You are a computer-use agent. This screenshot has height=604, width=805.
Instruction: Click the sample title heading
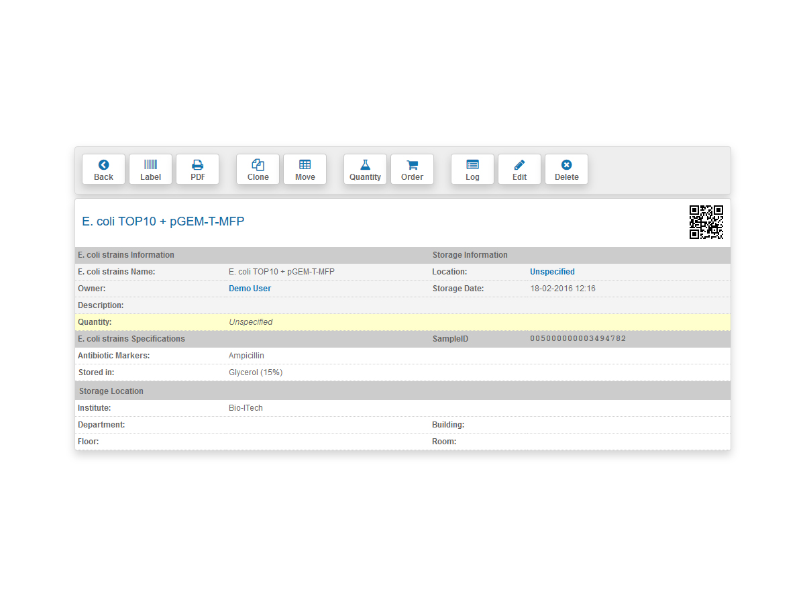pyautogui.click(x=163, y=221)
